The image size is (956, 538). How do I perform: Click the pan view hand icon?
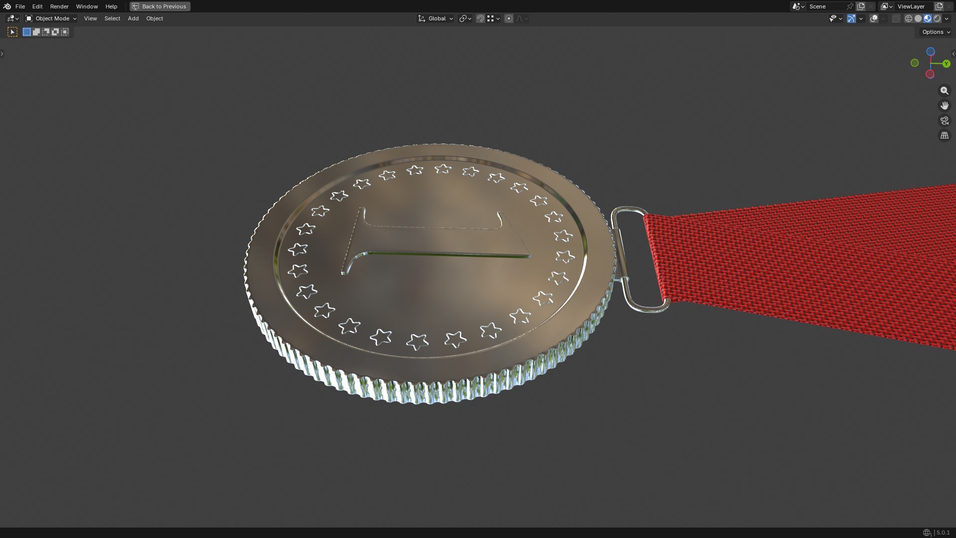coord(945,106)
